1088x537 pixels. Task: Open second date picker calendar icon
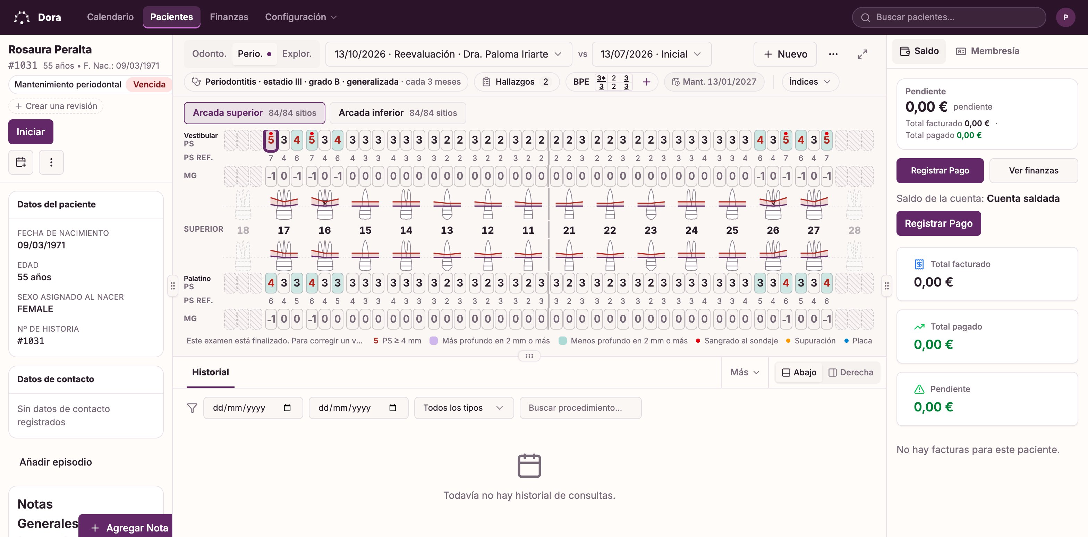[393, 408]
